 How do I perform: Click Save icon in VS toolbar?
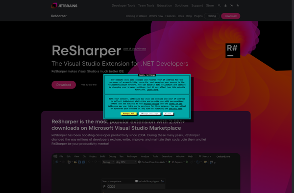point(79,162)
